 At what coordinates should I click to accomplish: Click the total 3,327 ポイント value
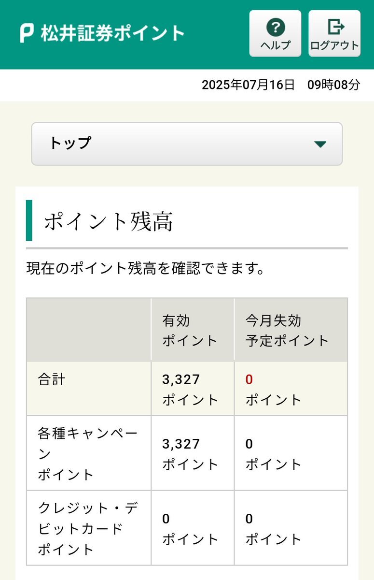point(191,389)
